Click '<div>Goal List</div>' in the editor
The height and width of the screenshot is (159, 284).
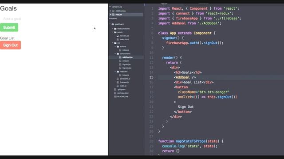[193, 82]
